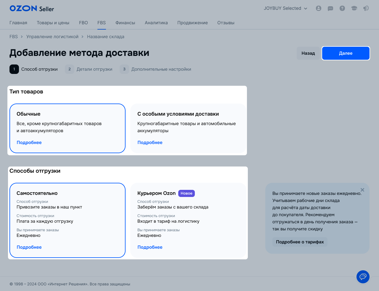Open the floating support chat bubble
379x291 pixels.
pos(363,277)
